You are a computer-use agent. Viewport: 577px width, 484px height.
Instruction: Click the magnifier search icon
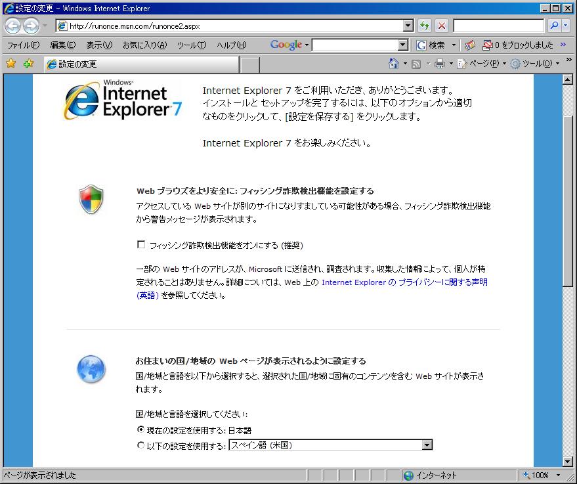coord(554,26)
